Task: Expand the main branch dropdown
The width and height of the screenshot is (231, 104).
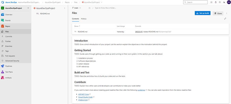Action: (76, 8)
